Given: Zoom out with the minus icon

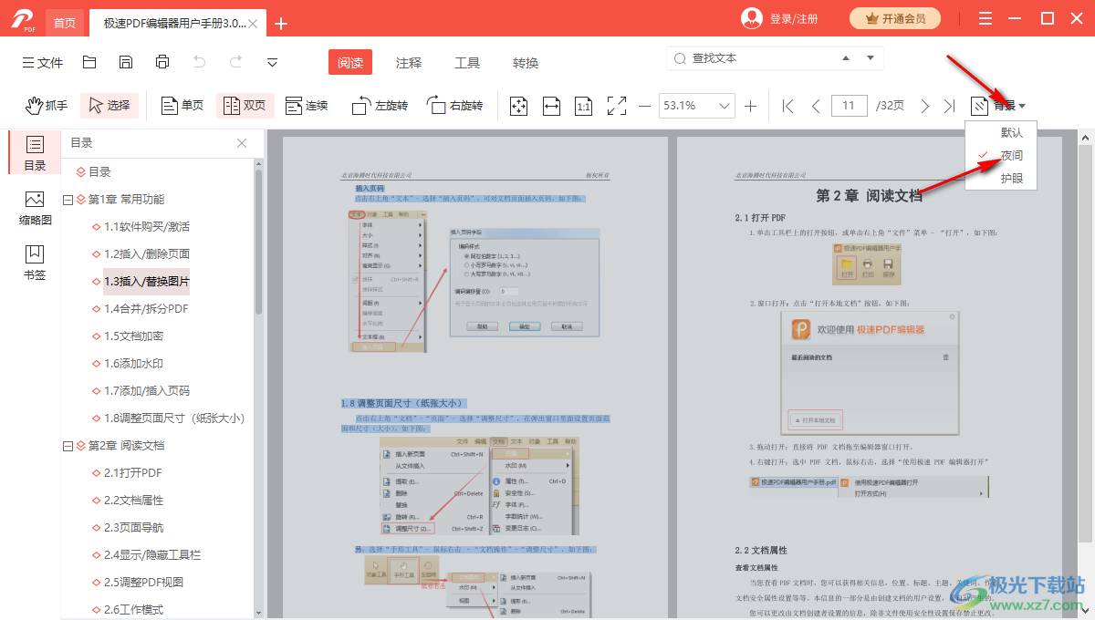Looking at the screenshot, I should (644, 106).
